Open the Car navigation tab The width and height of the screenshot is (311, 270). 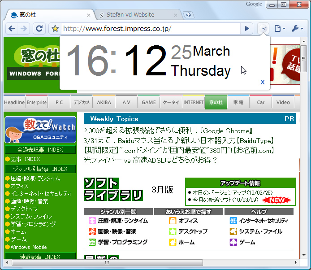pyautogui.click(x=261, y=102)
